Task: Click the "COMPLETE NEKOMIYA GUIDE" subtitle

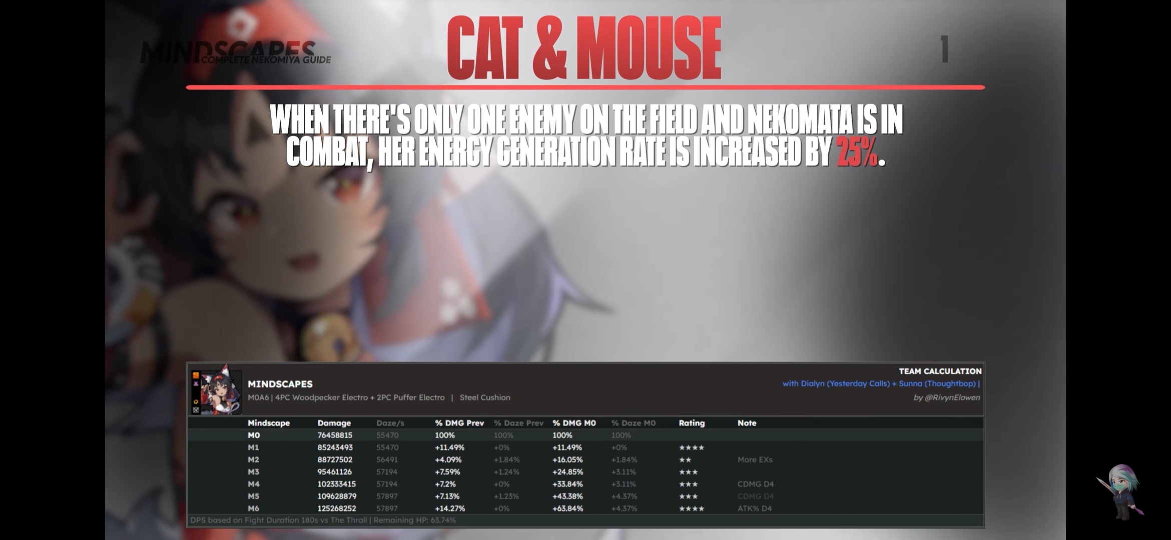Action: (x=266, y=59)
